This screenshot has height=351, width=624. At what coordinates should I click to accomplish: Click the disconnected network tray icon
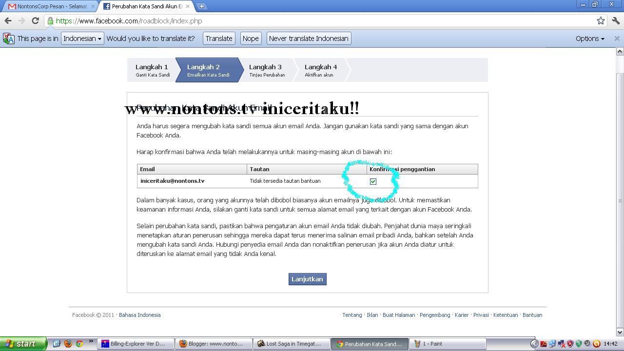[561, 344]
